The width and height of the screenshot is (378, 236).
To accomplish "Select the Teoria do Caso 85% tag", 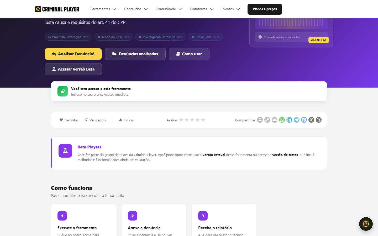I will tap(114, 37).
